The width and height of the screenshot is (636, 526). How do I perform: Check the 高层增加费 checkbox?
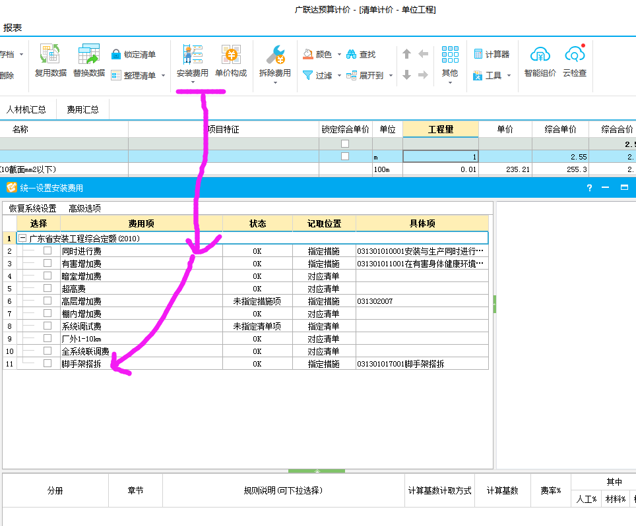pyautogui.click(x=48, y=301)
